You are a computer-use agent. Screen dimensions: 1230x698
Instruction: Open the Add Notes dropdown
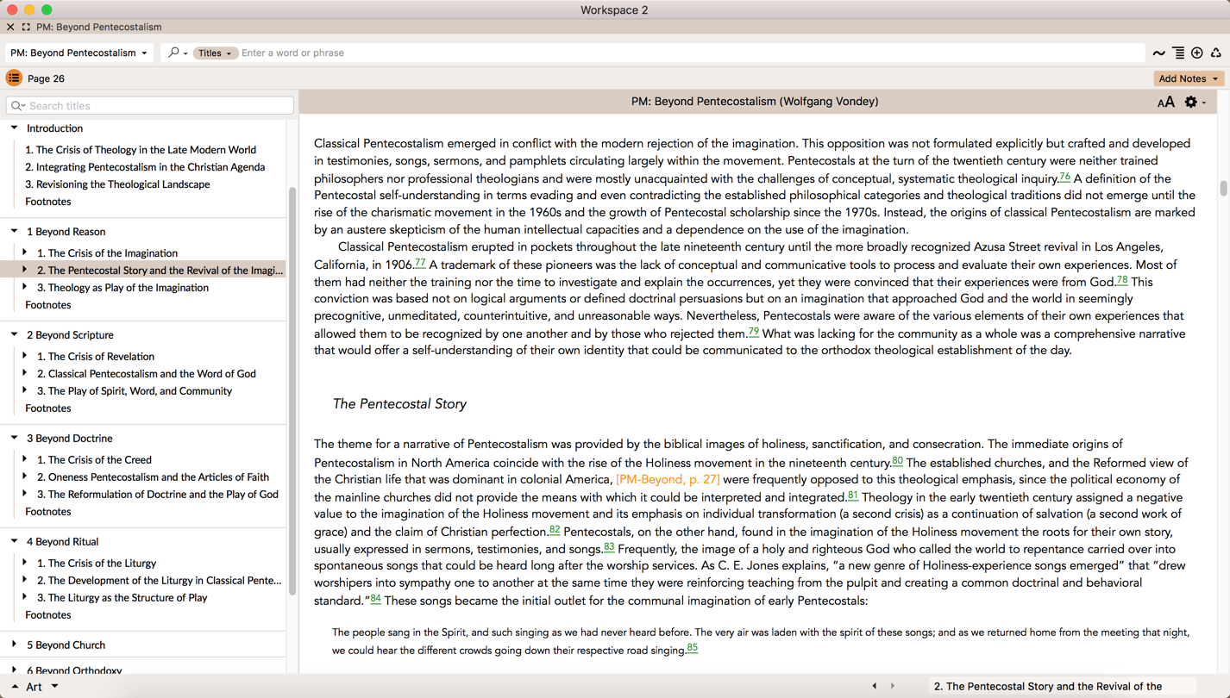tap(1188, 78)
